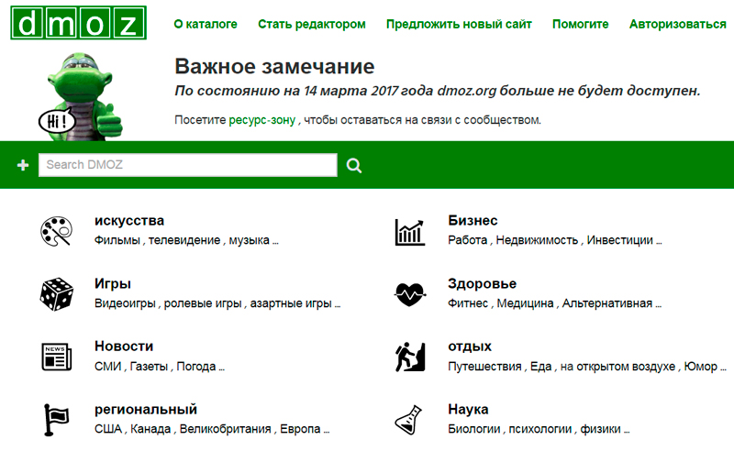Click the Европа subcategory link
The image size is (734, 451).
click(300, 429)
